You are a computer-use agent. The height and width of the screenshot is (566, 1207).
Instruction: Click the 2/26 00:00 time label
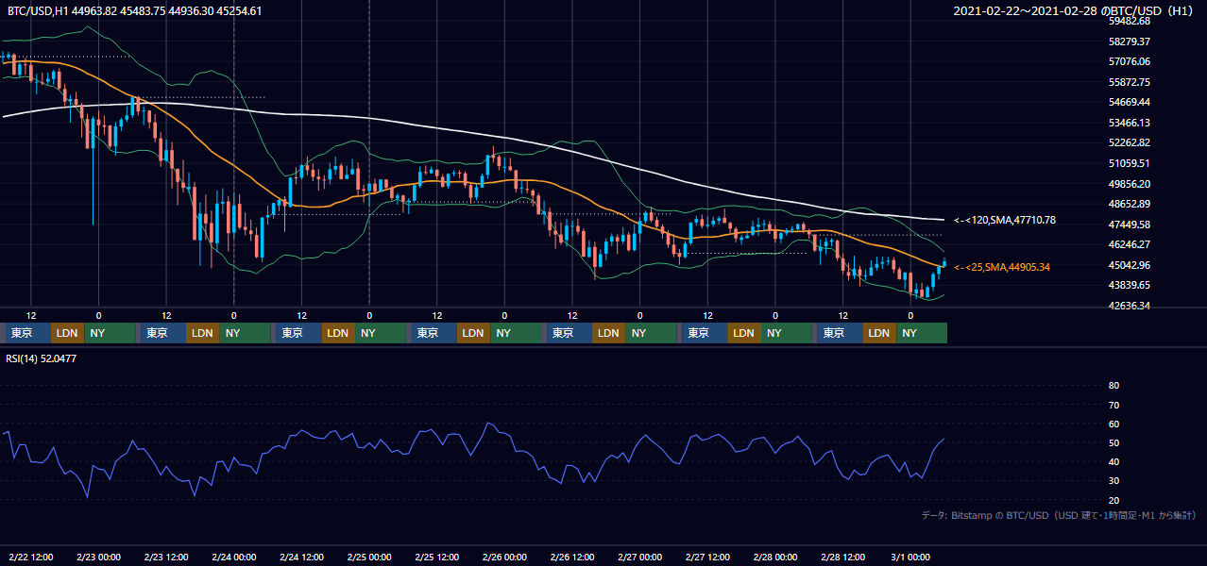click(504, 557)
